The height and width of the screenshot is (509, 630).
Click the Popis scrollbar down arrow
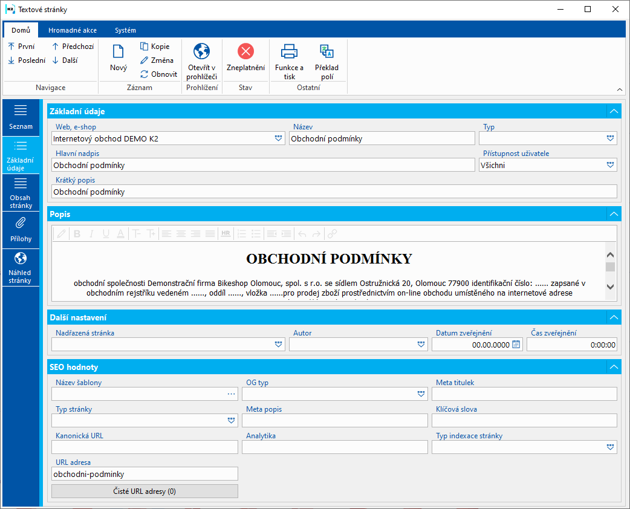pos(610,287)
